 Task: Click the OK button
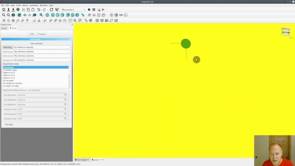coord(32,34)
